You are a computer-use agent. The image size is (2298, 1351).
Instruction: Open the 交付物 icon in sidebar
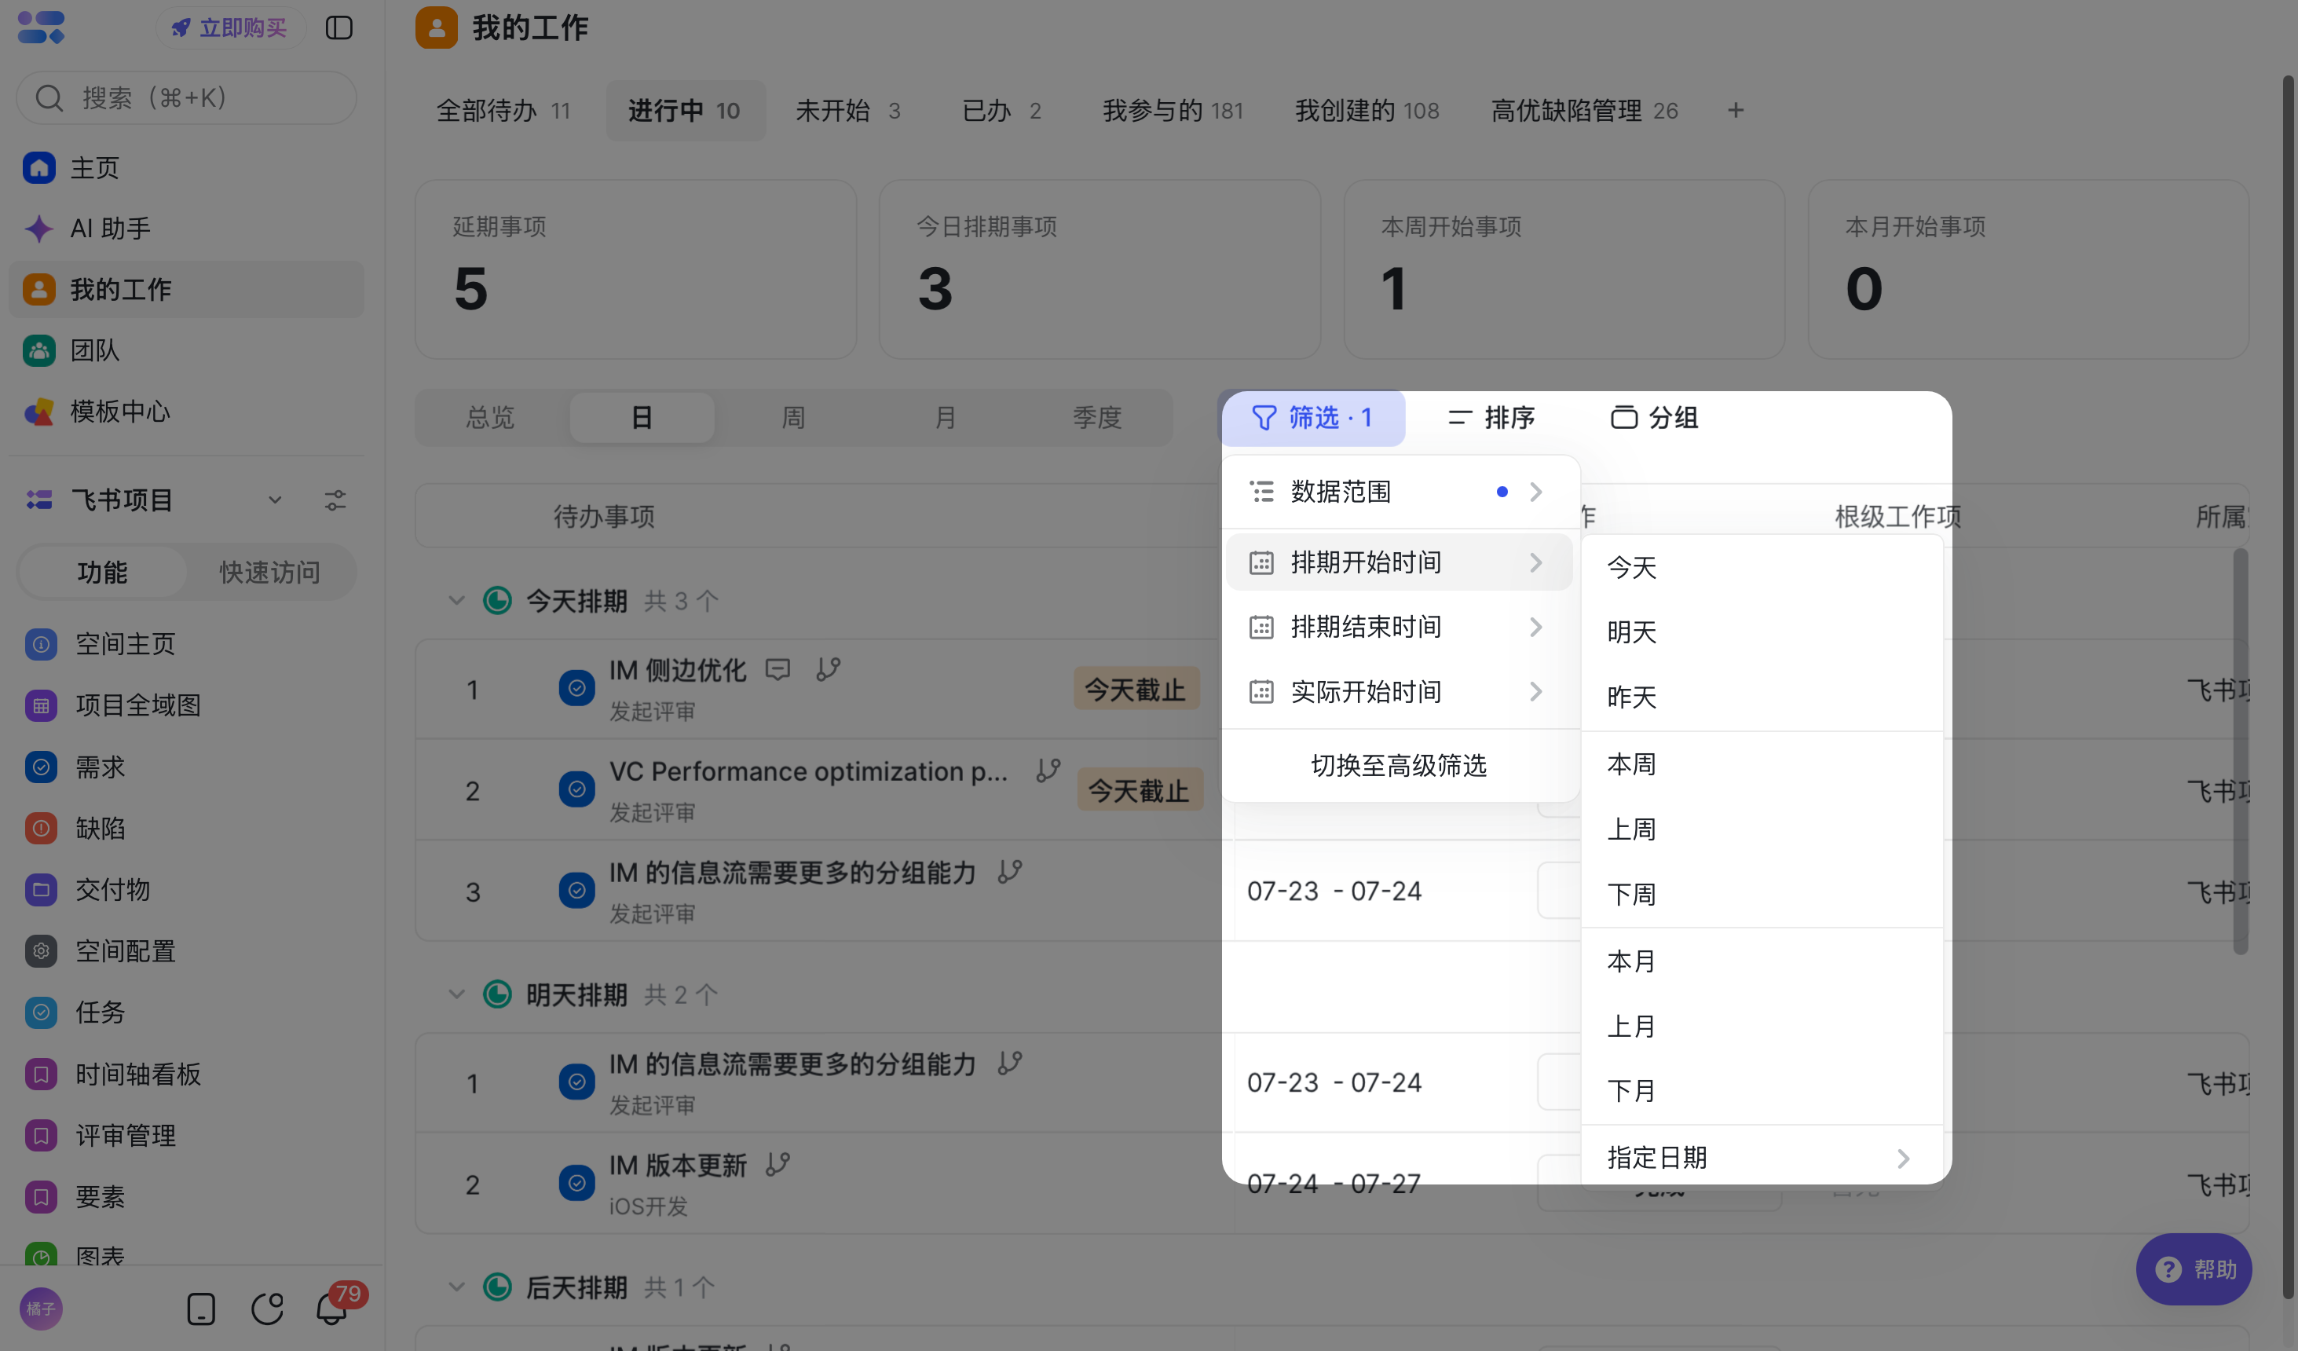point(41,889)
